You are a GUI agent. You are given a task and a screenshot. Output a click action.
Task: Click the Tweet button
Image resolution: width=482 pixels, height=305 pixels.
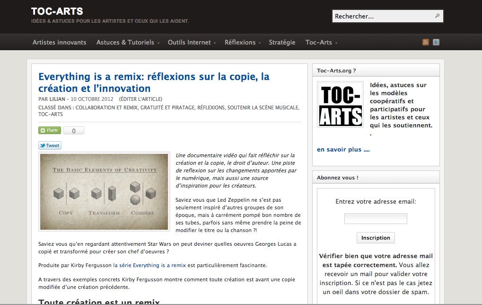click(x=50, y=145)
